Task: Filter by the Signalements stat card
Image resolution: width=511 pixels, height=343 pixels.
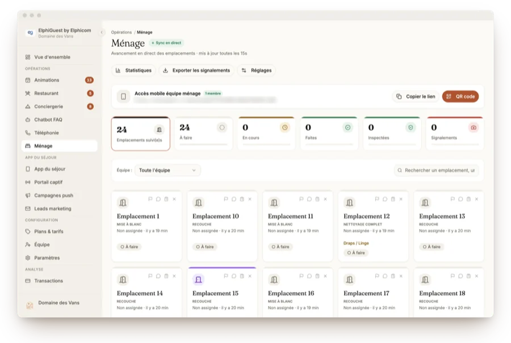Action: pos(455,133)
